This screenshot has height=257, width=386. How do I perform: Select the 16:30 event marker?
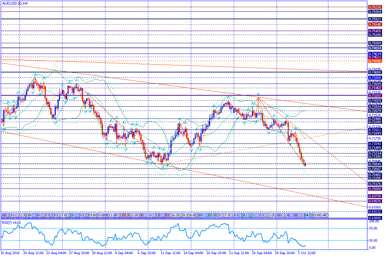[175, 215]
